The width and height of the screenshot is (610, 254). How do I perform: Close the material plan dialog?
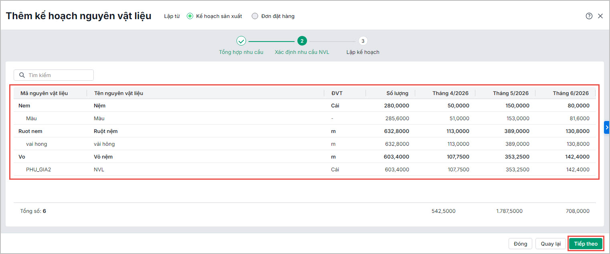(x=600, y=16)
